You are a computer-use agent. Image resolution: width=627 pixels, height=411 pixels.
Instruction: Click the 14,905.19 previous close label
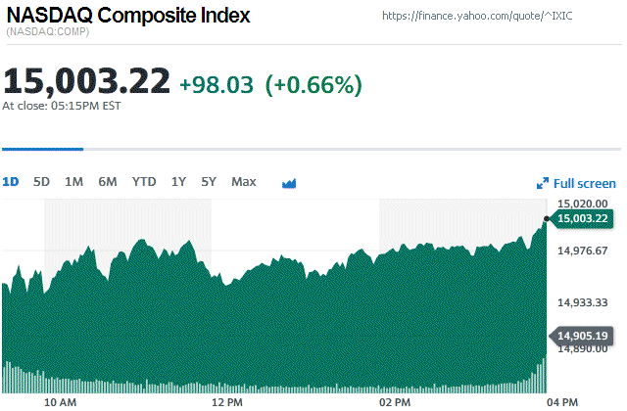(x=582, y=337)
